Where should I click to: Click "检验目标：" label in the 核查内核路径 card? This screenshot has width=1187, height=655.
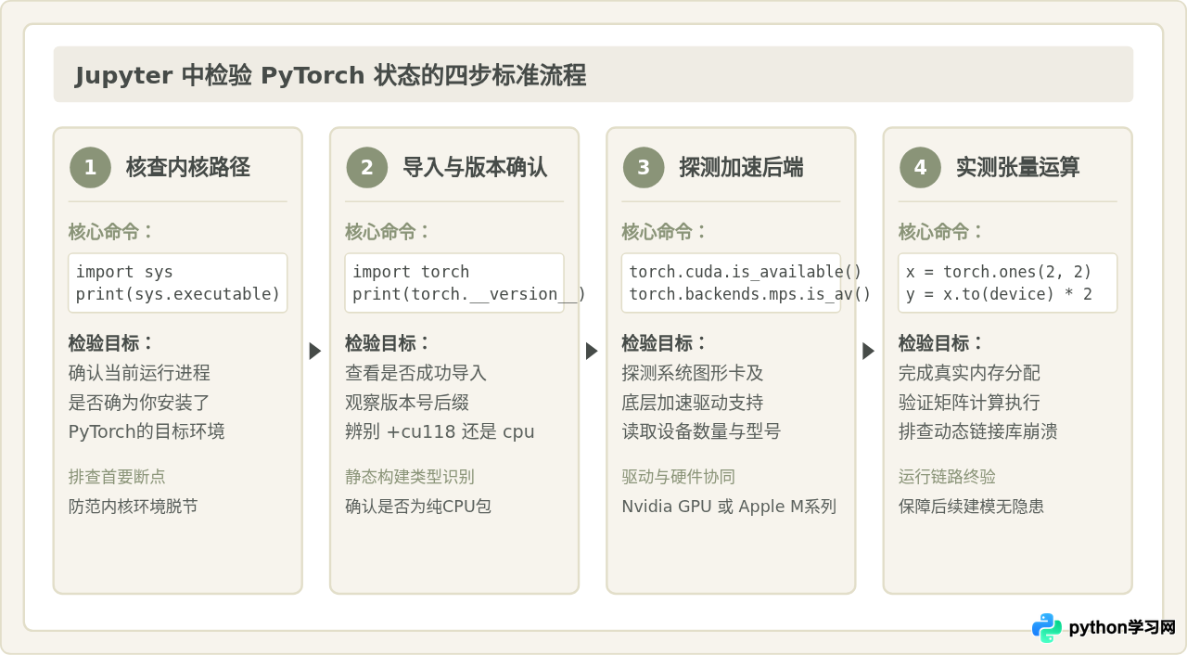pos(111,343)
